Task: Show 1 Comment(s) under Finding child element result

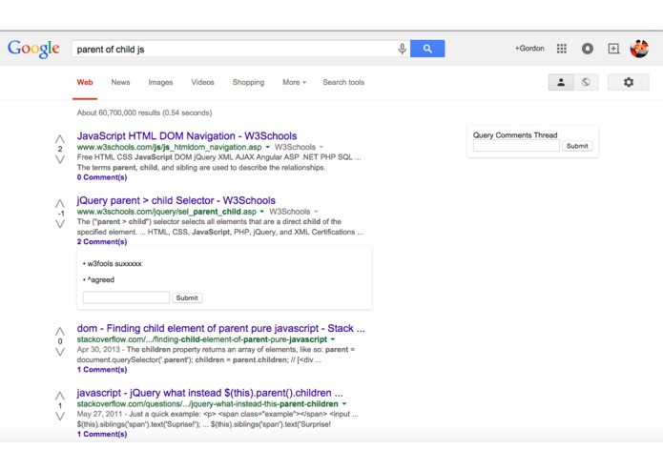Action: click(102, 370)
